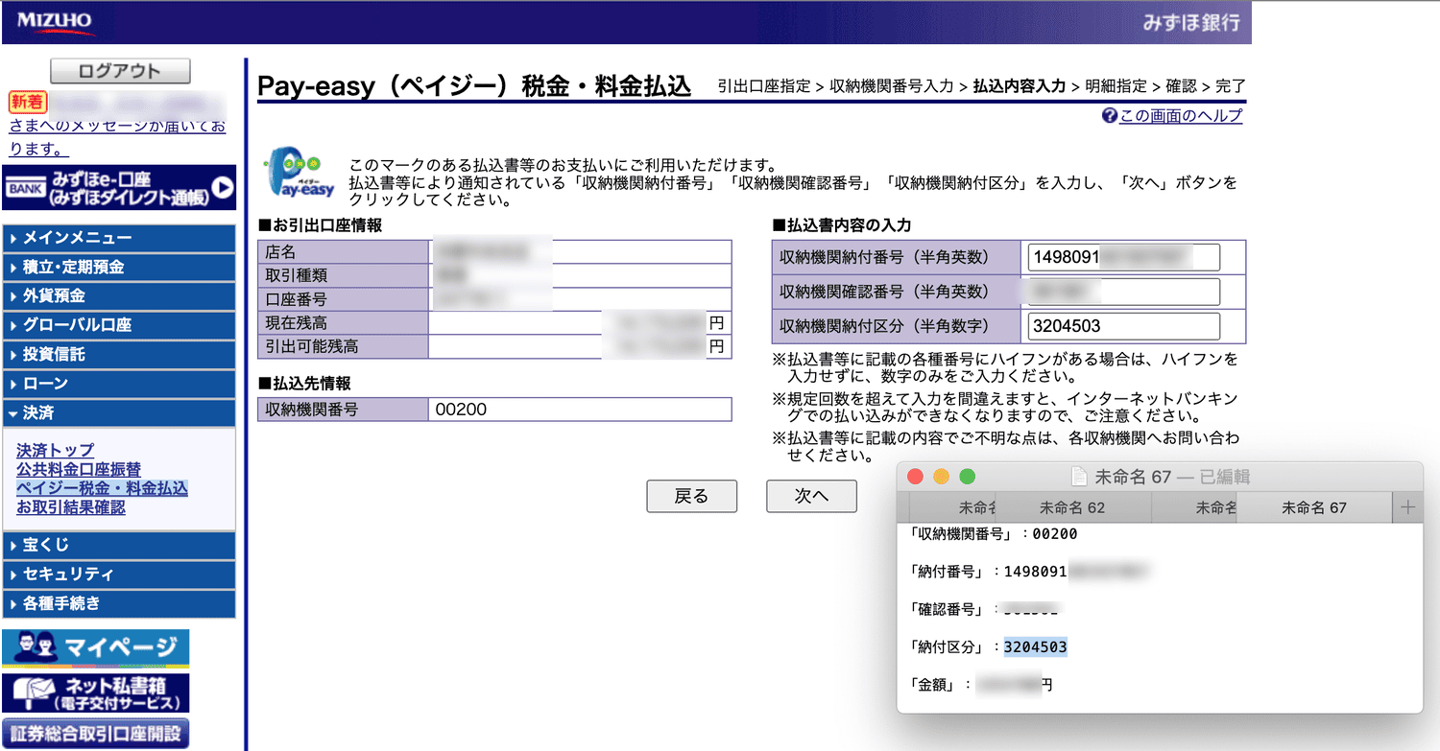
Task: Open 証券総合取引口座開設 banner
Action: pos(96,734)
